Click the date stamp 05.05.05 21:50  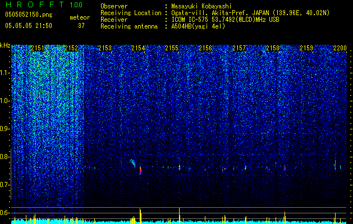[x=29, y=26]
